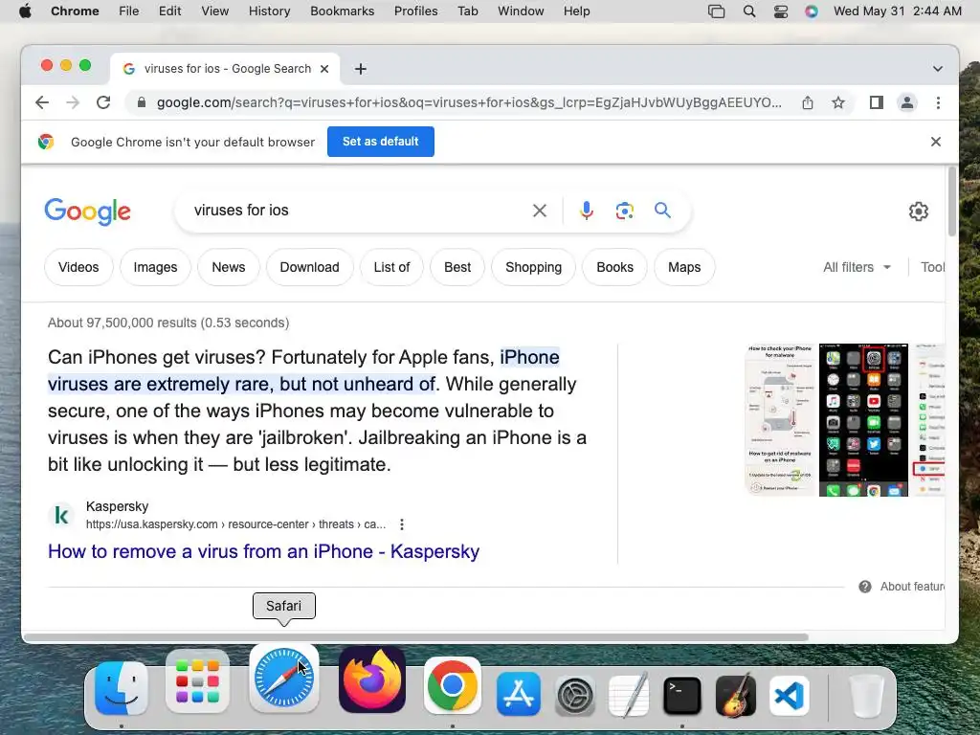Open the iPhone home screen thumbnail
This screenshot has width=980, height=735.
tap(863, 420)
